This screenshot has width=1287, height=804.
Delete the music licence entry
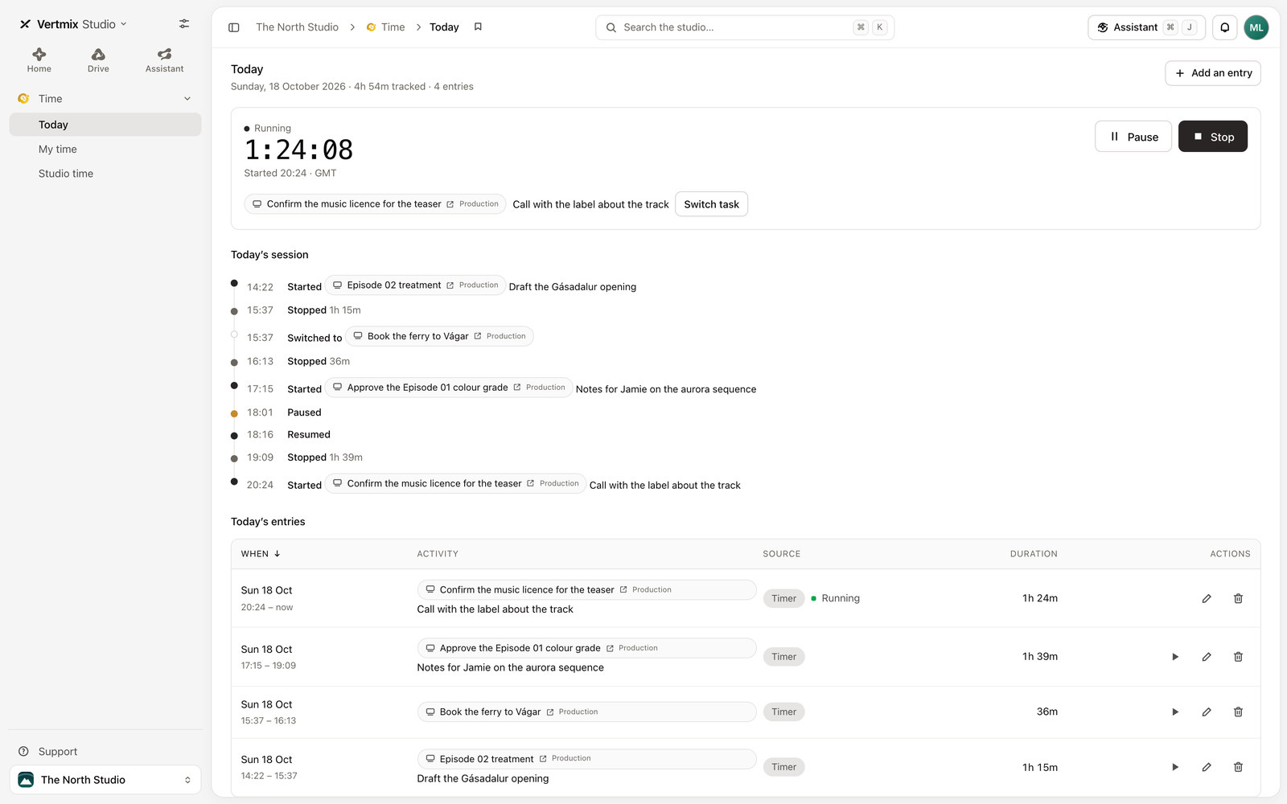[1238, 598]
